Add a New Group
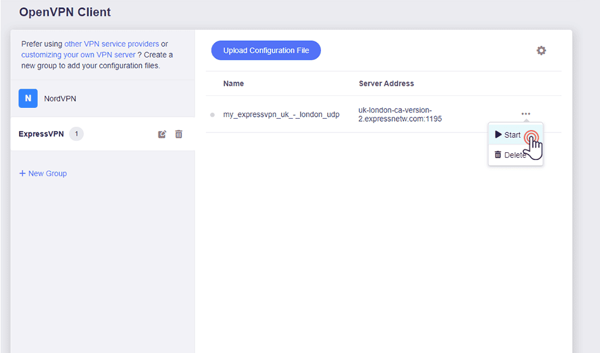This screenshot has width=600, height=353. click(x=43, y=173)
